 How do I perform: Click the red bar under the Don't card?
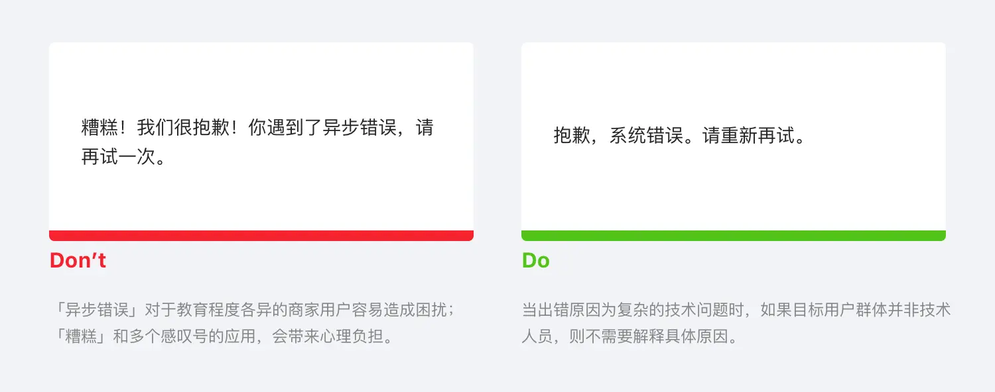pos(261,236)
